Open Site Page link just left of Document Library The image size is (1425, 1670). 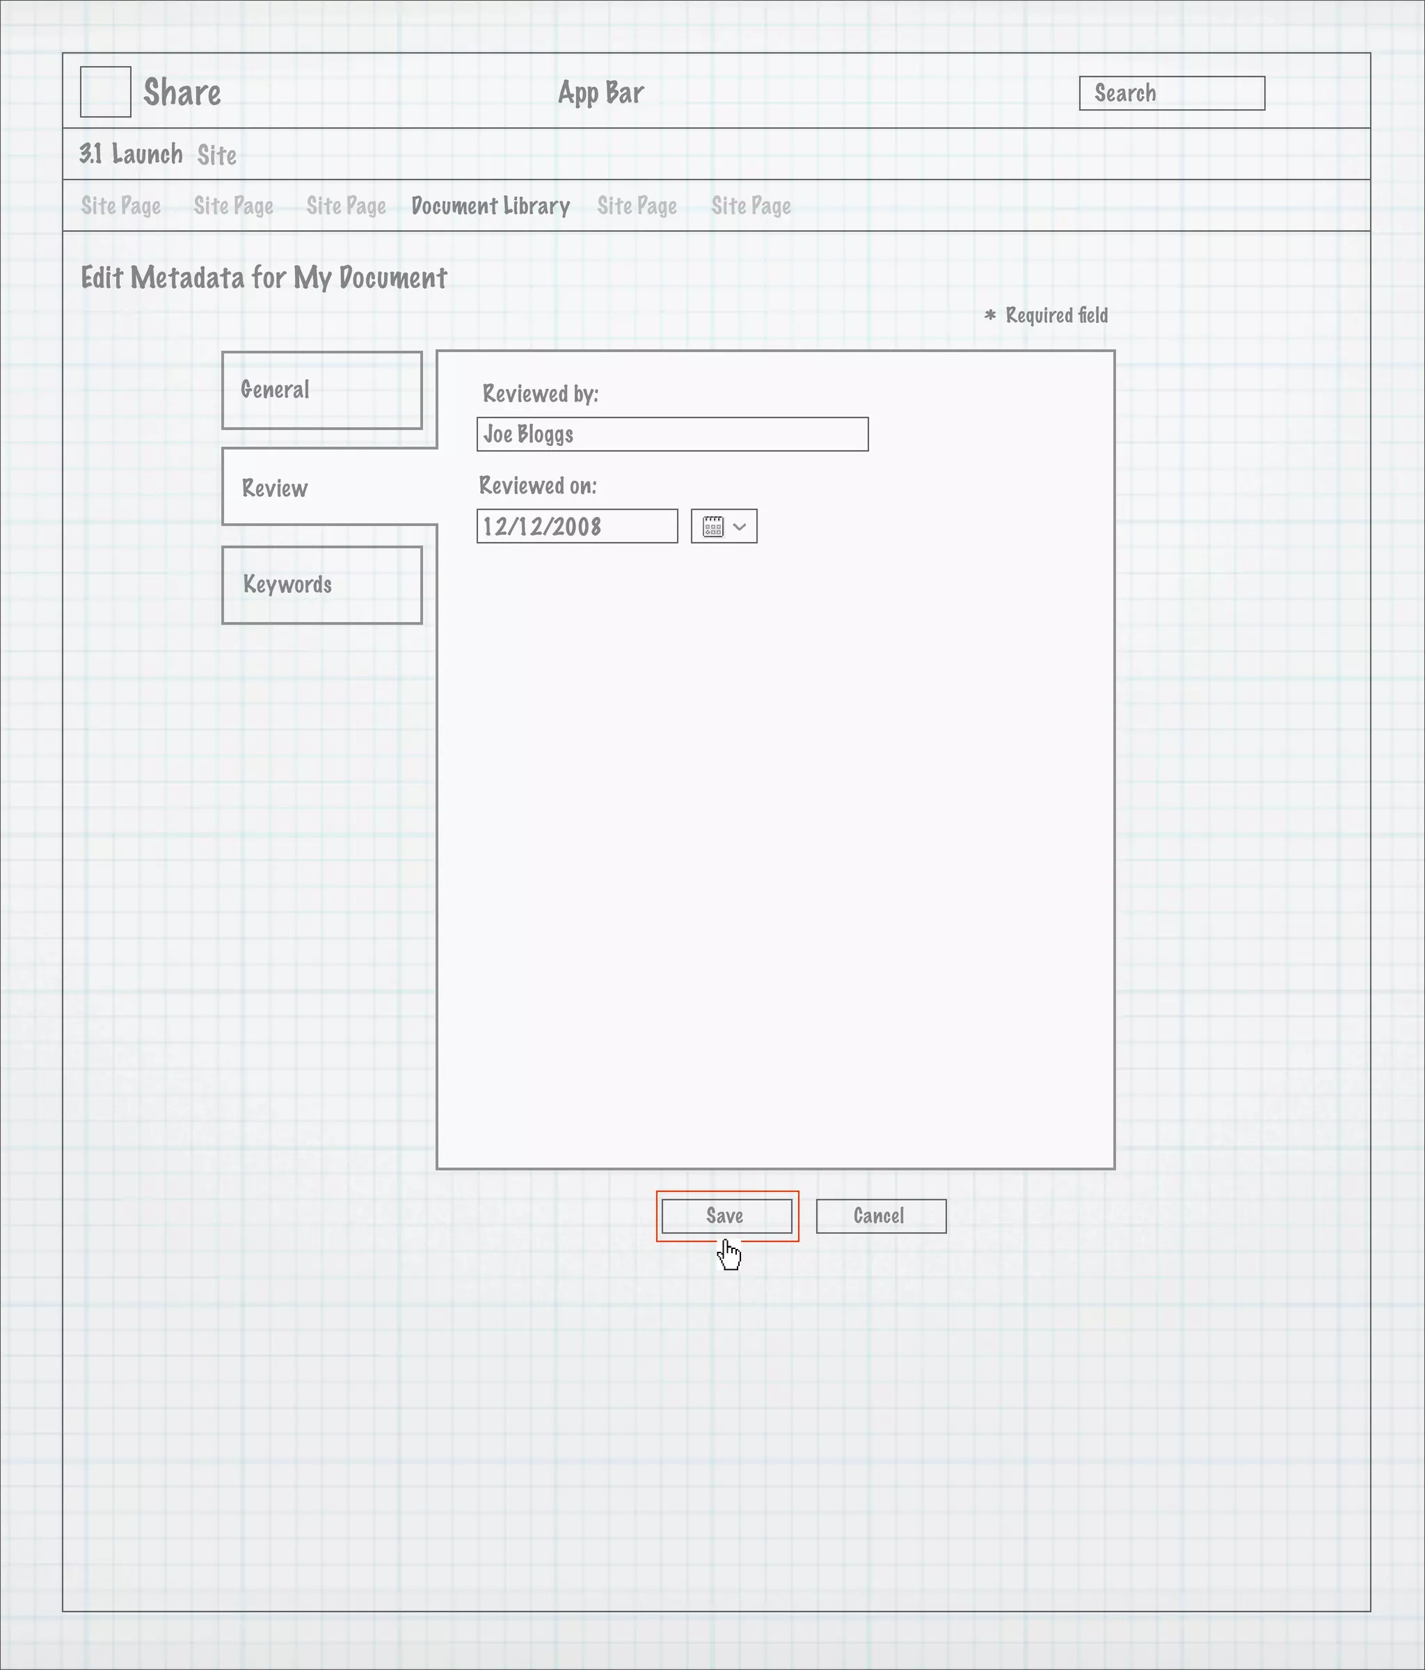[x=346, y=207]
